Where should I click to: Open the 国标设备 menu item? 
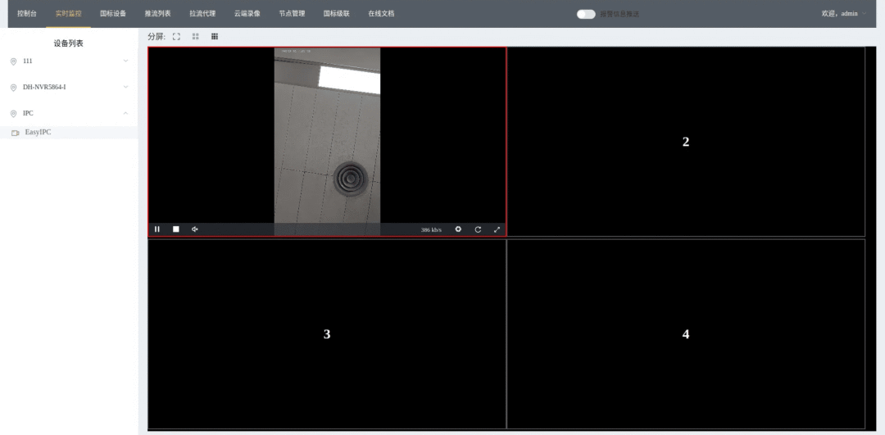[113, 14]
